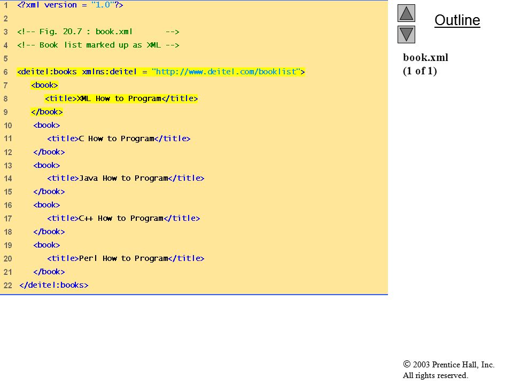Select the 'book.xml' label under Outline
Viewport: 513px width, 385px height.
coord(425,58)
